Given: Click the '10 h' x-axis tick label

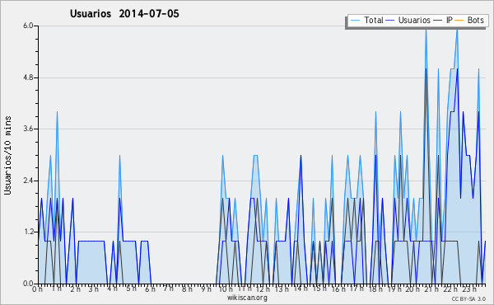Looking at the screenshot, I should click(x=226, y=289).
